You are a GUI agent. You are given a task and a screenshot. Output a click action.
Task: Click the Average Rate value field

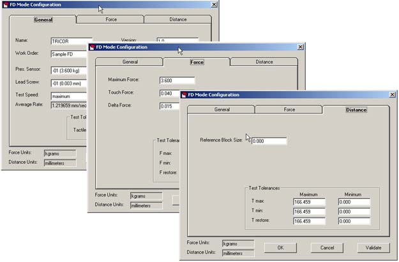[x=69, y=105]
